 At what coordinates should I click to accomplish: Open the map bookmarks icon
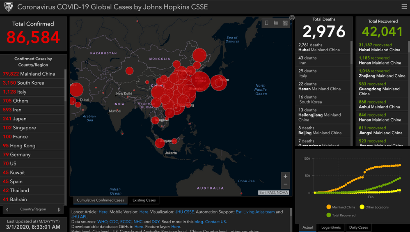point(266,23)
